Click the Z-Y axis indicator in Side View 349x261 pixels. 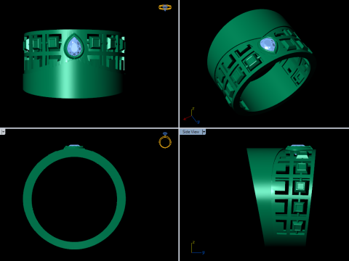(x=198, y=247)
